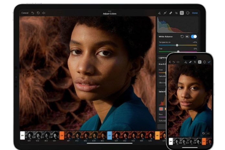Select the Repair bandage tool on iPad
Screen dimensions: 225x150
coord(171,13)
